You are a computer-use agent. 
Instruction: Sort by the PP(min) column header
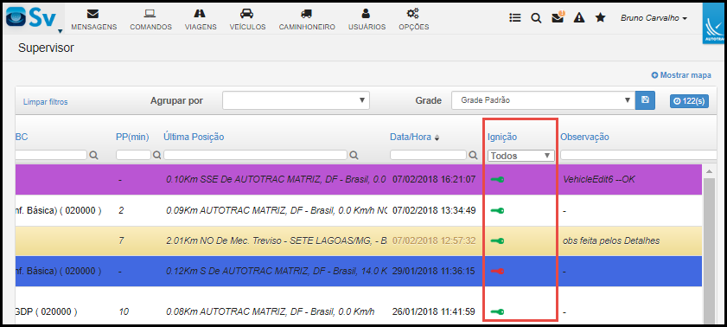132,137
